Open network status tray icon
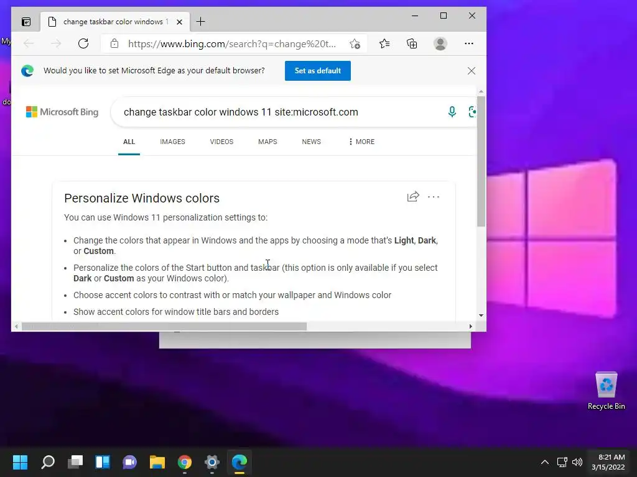Viewport: 637px width, 477px height. 562,462
